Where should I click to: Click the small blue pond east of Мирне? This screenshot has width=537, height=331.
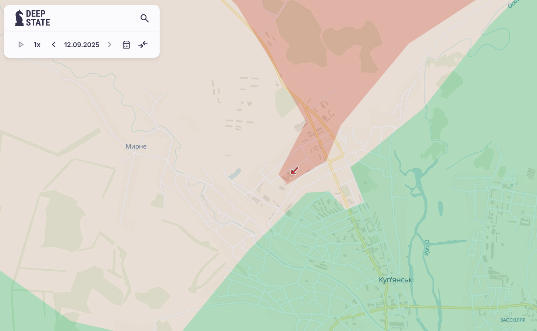(x=235, y=173)
